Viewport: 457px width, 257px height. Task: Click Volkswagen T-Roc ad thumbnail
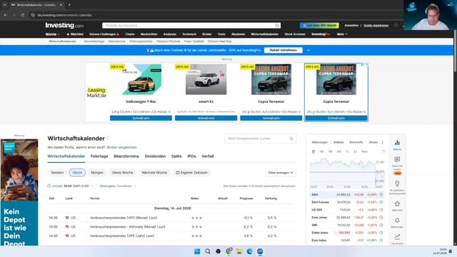point(141,79)
